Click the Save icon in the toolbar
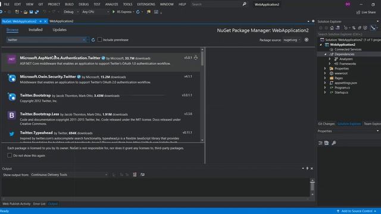381x214 pixels. point(31,12)
